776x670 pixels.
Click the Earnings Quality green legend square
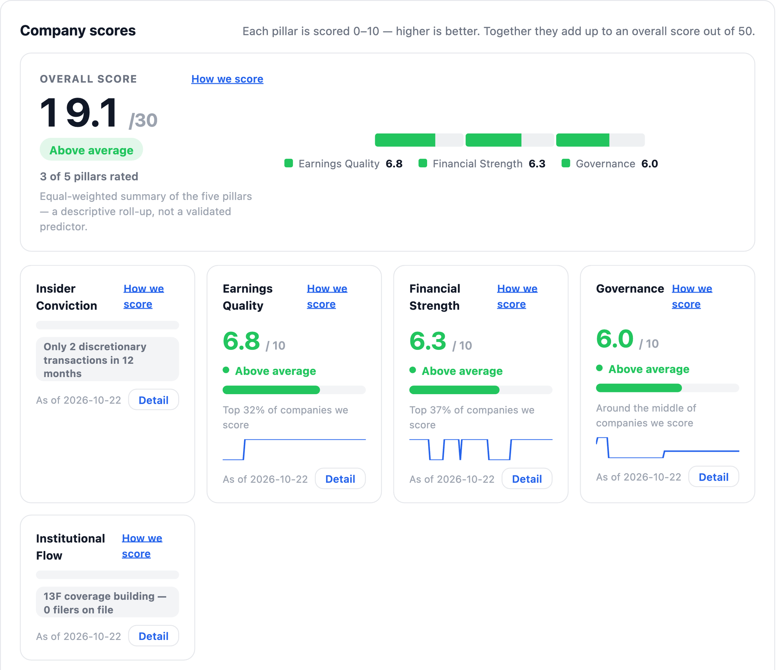pos(288,163)
